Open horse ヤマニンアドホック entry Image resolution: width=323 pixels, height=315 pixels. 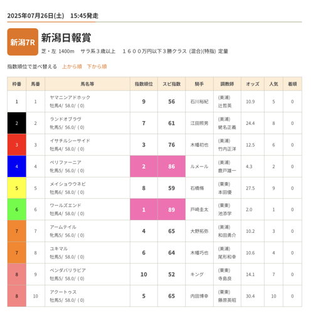pos(70,97)
